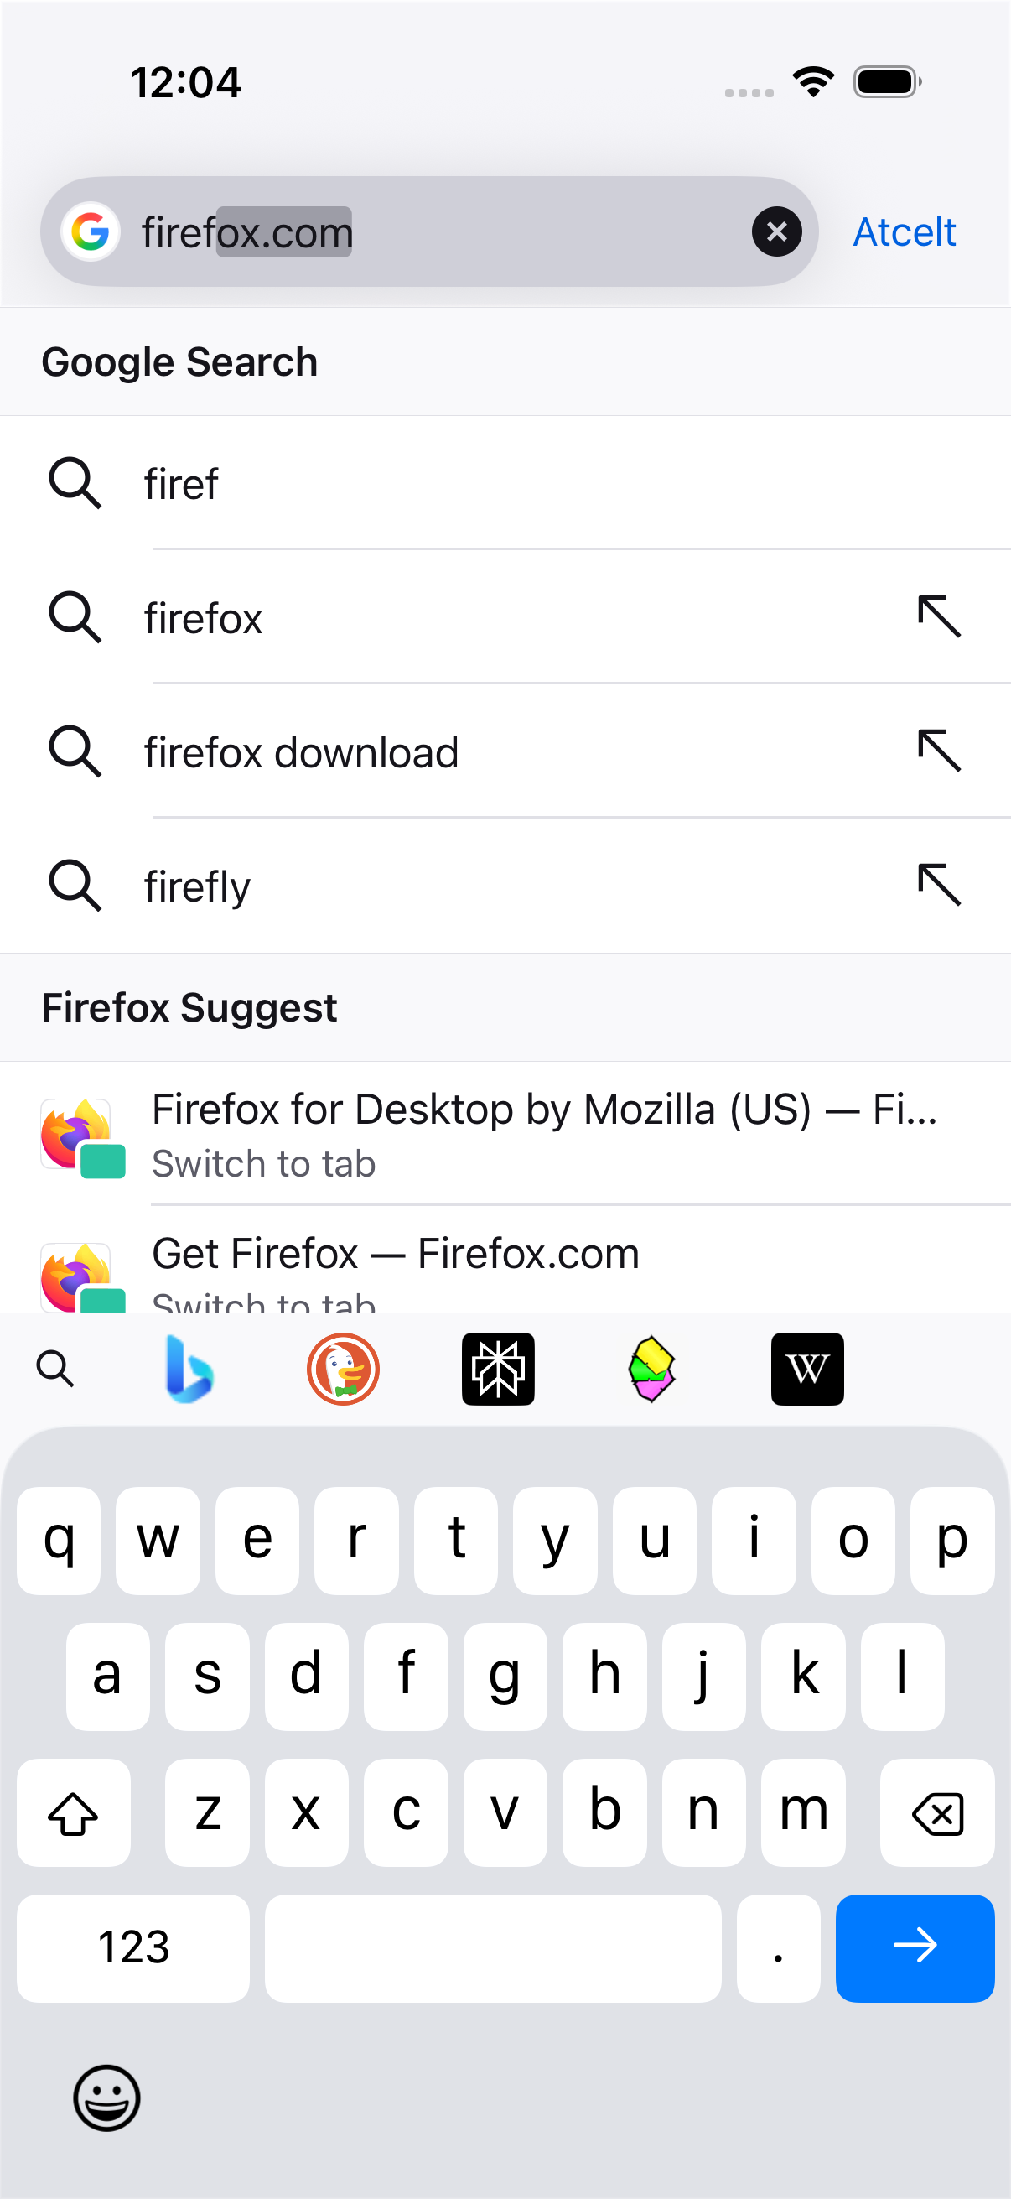Select the colorful gem search engine icon
The image size is (1011, 2199).
[x=652, y=1369]
